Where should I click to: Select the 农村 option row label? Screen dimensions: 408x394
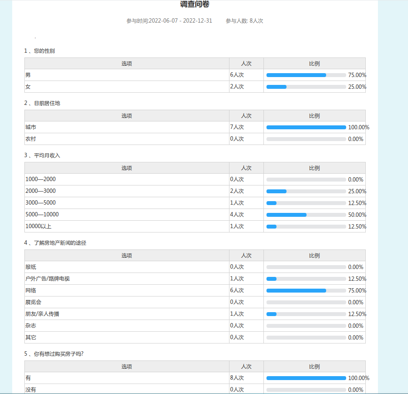click(30, 139)
